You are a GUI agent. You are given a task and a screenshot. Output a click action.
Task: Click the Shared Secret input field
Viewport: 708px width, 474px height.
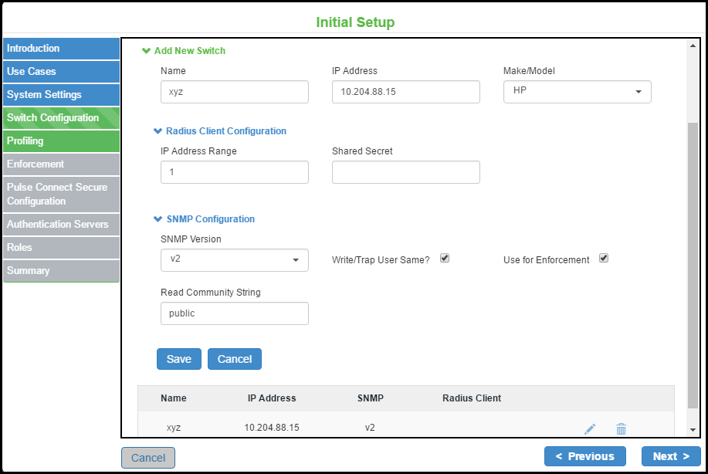click(x=405, y=172)
